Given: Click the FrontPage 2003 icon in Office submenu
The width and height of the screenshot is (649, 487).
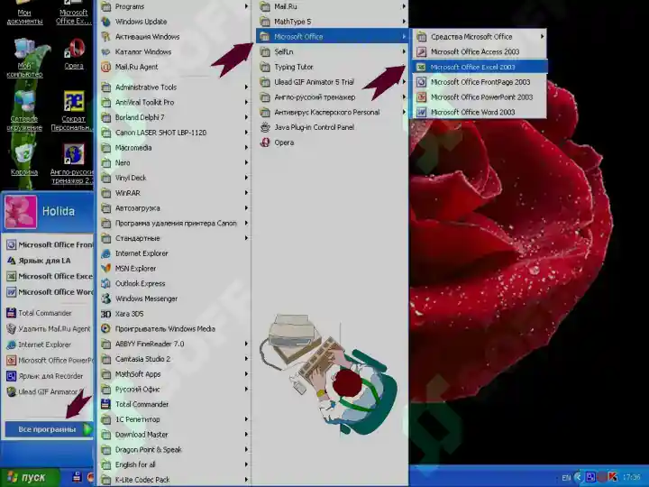Looking at the screenshot, I should click(421, 82).
